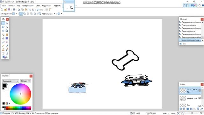The image size is (204, 115).
Task: Open the Эффекты menu
Action: click(57, 6)
